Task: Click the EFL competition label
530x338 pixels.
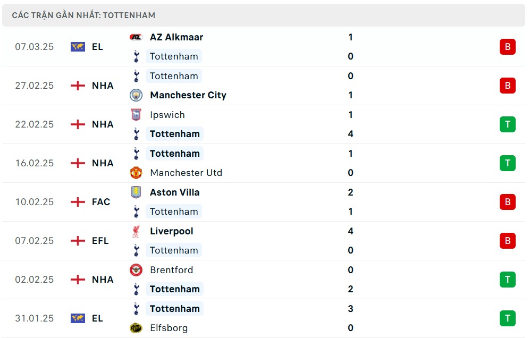Action: coord(100,241)
